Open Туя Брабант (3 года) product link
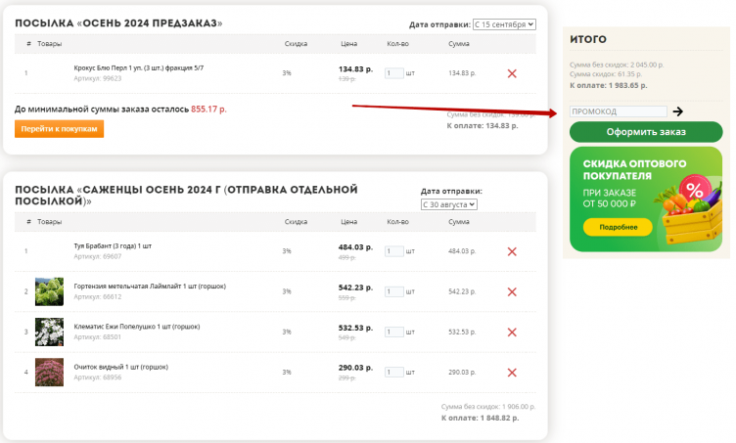The height and width of the screenshot is (443, 736). pos(113,245)
